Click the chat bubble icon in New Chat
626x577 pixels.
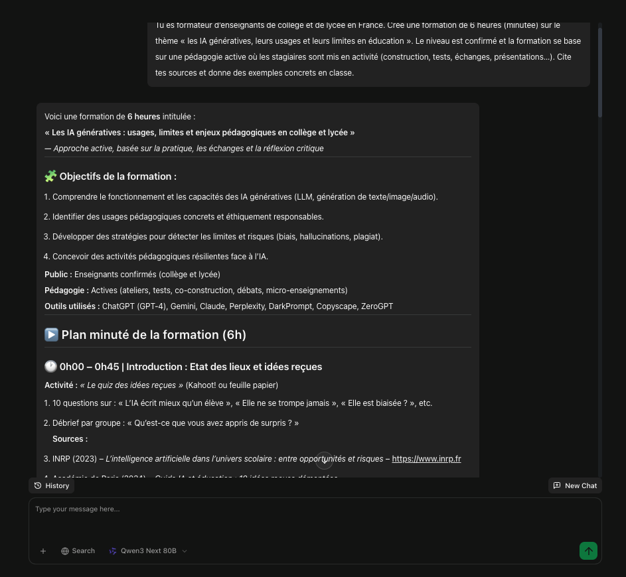click(557, 485)
